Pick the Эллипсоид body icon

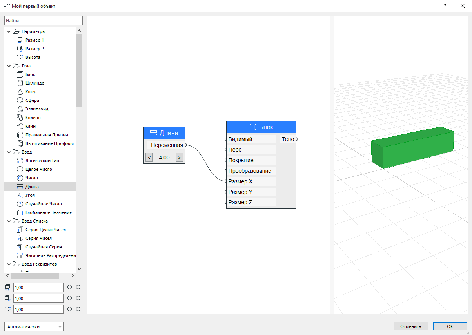[20, 109]
